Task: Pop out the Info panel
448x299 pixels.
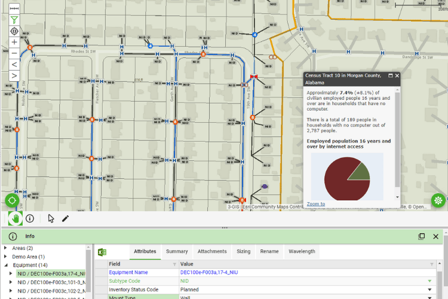Action: tap(421, 236)
